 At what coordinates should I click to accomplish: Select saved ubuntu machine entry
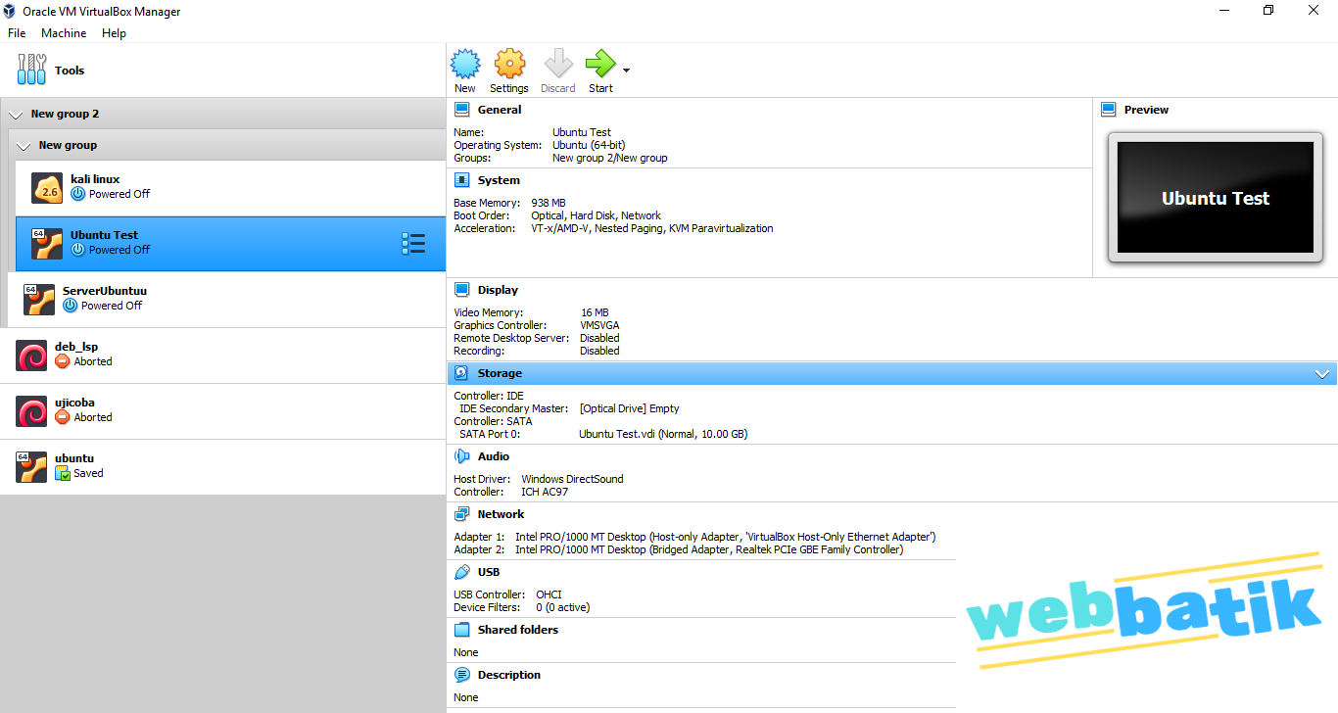pyautogui.click(x=223, y=467)
